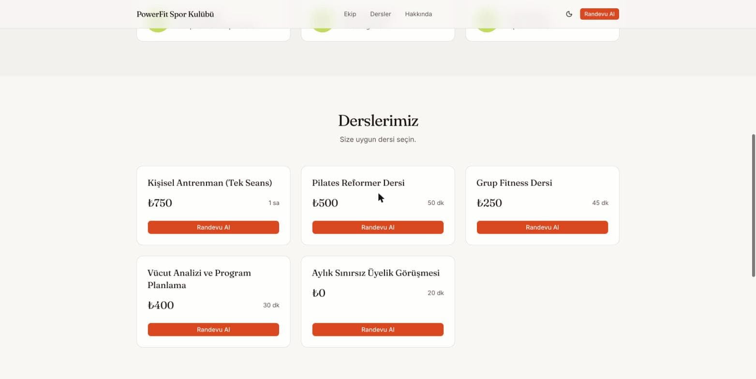Click the "30 dk" duration label
This screenshot has width=756, height=379.
pyautogui.click(x=271, y=305)
